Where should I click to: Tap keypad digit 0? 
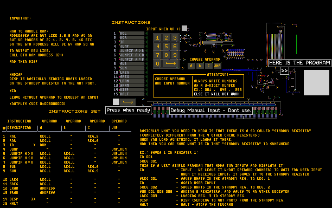tap(157, 64)
